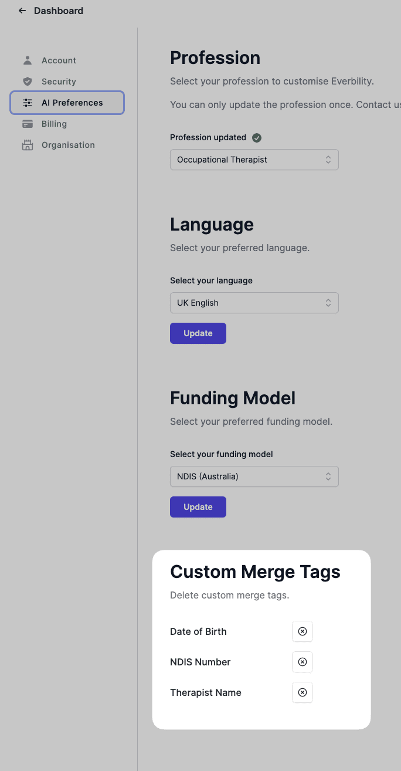This screenshot has height=771, width=401.
Task: Delete the Date of Birth merge tag
Action: pyautogui.click(x=303, y=631)
